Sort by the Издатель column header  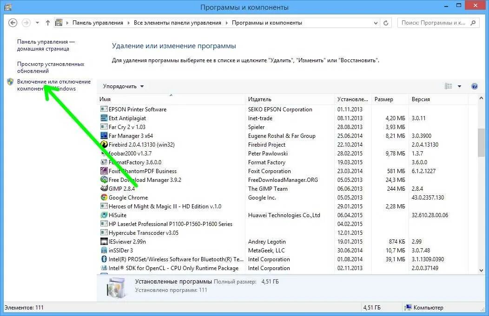290,99
